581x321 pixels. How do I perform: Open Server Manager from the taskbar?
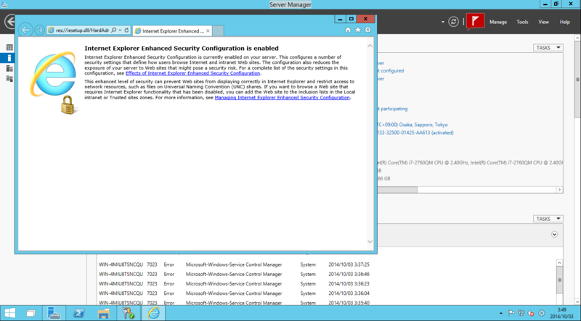tap(54, 313)
